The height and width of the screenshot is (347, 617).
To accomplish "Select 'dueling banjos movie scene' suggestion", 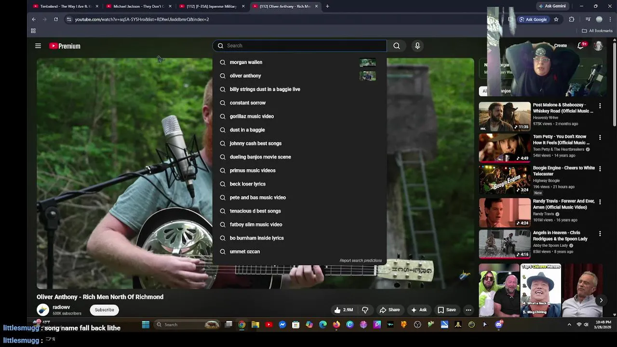I will click(299, 157).
